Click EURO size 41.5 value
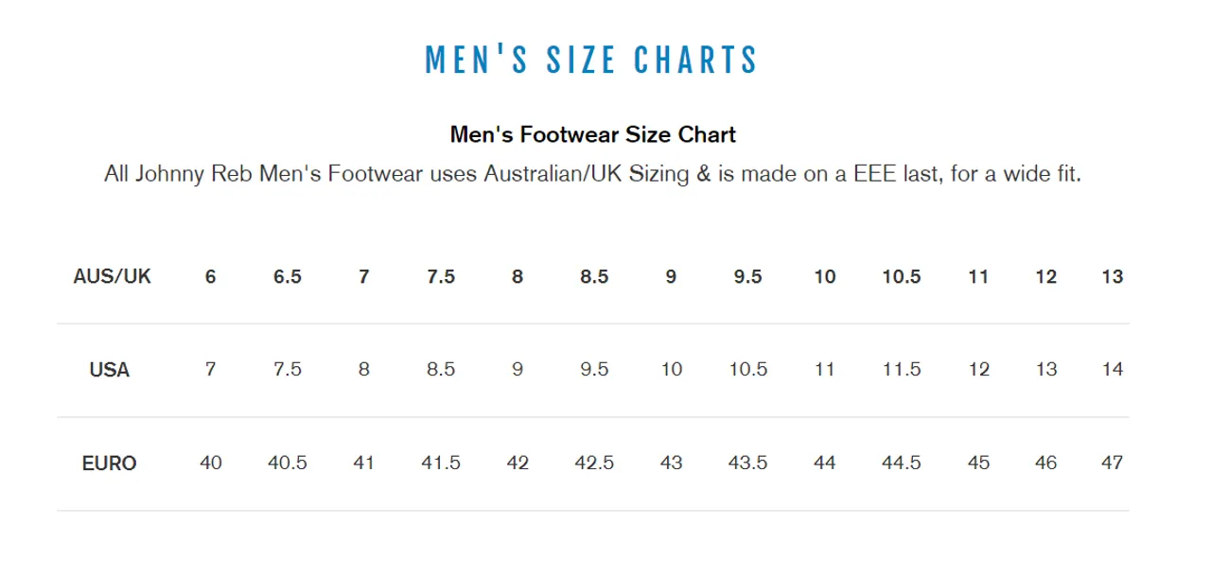 tap(441, 463)
